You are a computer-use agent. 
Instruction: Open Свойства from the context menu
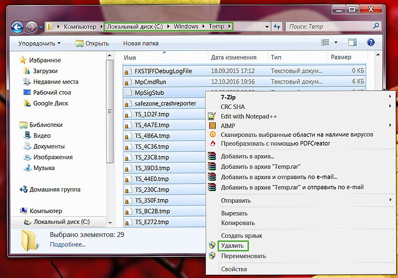point(301,269)
